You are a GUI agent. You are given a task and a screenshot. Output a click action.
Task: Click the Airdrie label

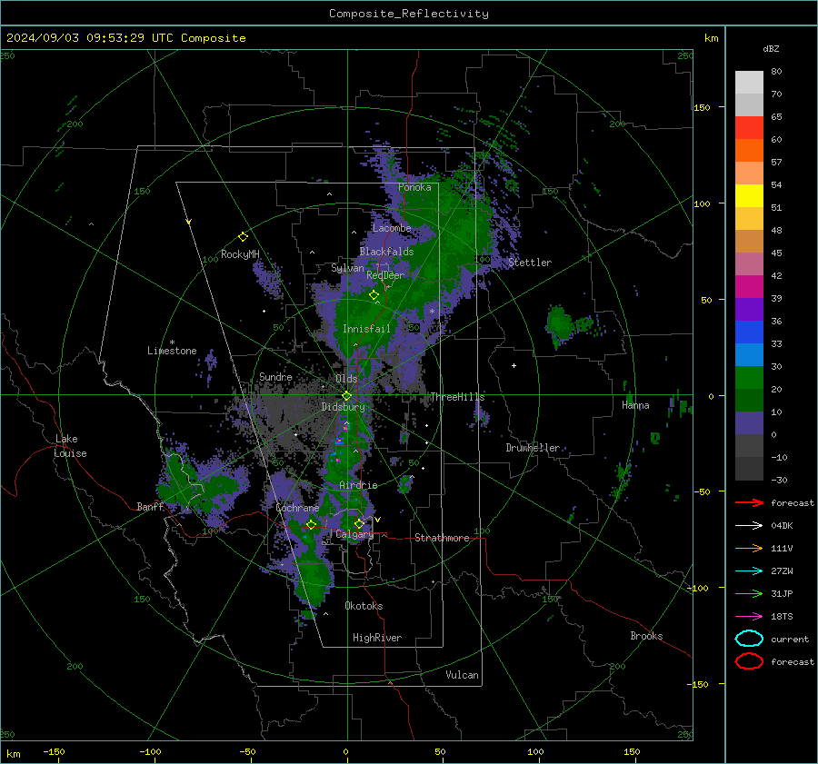tap(358, 485)
